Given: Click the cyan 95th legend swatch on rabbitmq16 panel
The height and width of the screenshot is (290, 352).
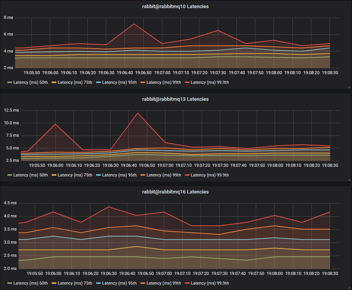Looking at the screenshot, I should pos(98,283).
